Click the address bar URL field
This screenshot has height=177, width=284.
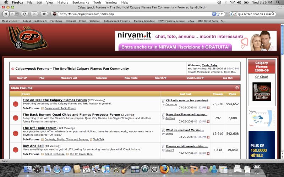pos(134,14)
